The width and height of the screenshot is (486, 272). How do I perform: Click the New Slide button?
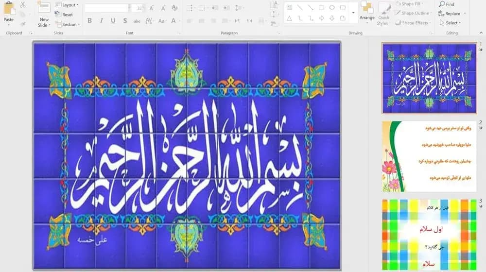click(44, 14)
